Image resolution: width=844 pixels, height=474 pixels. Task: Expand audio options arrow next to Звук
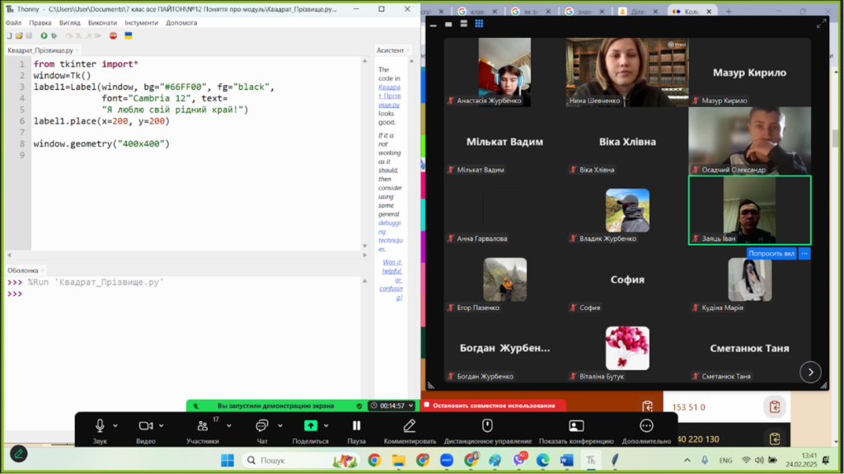pyautogui.click(x=115, y=426)
